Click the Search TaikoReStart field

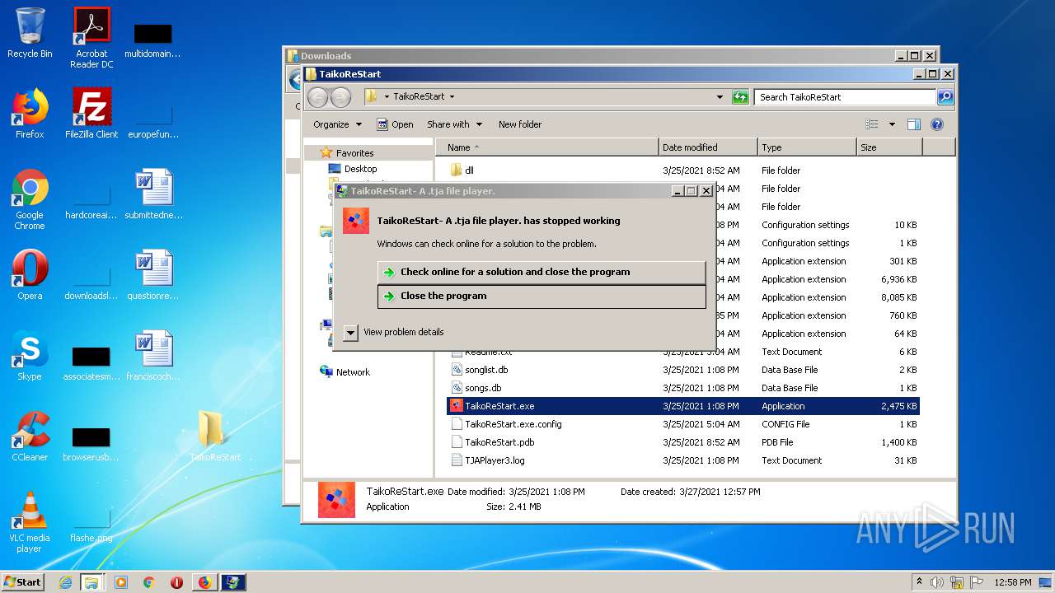click(846, 97)
